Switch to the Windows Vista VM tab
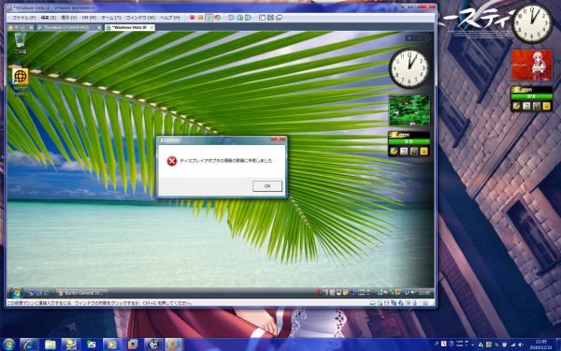Image resolution: width=561 pixels, height=351 pixels. (x=126, y=27)
